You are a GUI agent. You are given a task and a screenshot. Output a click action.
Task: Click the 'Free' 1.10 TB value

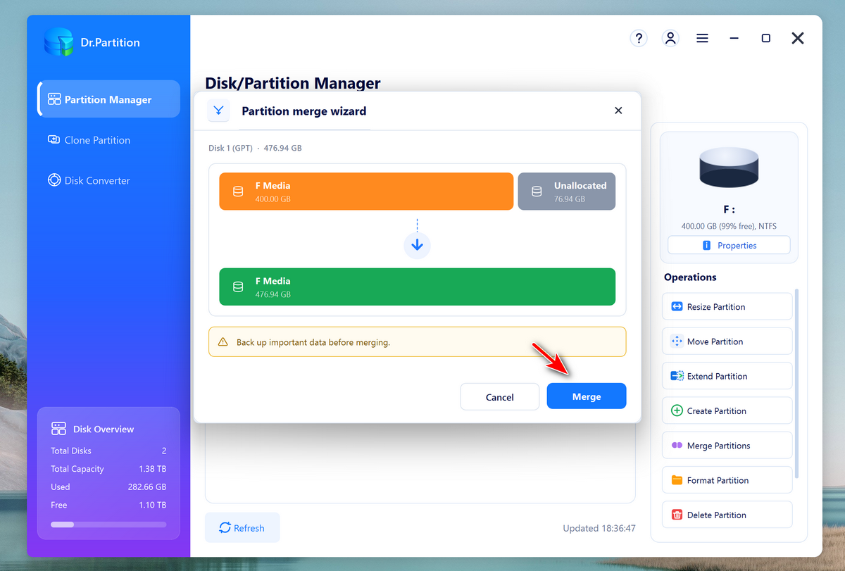click(x=152, y=505)
